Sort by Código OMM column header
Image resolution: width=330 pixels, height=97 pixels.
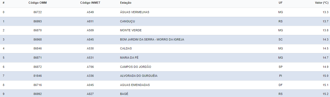[37, 3]
